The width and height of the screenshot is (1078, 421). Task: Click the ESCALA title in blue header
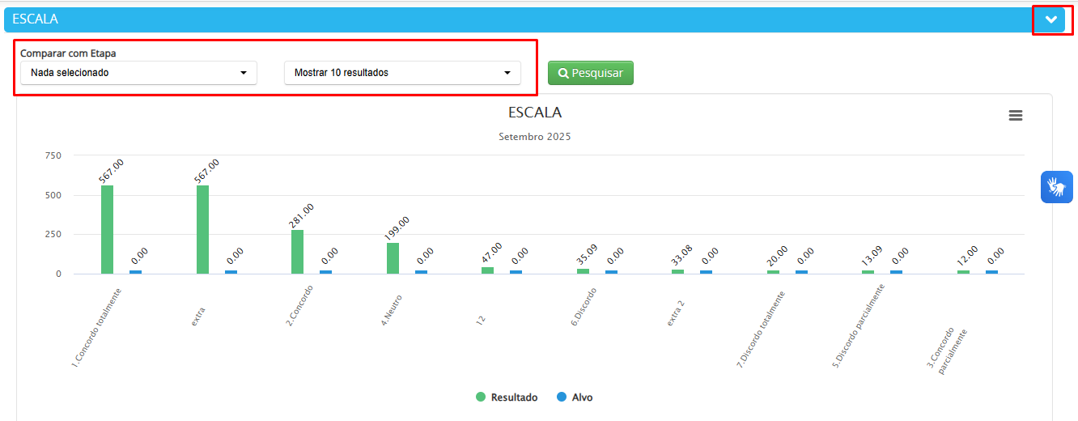[x=35, y=19]
